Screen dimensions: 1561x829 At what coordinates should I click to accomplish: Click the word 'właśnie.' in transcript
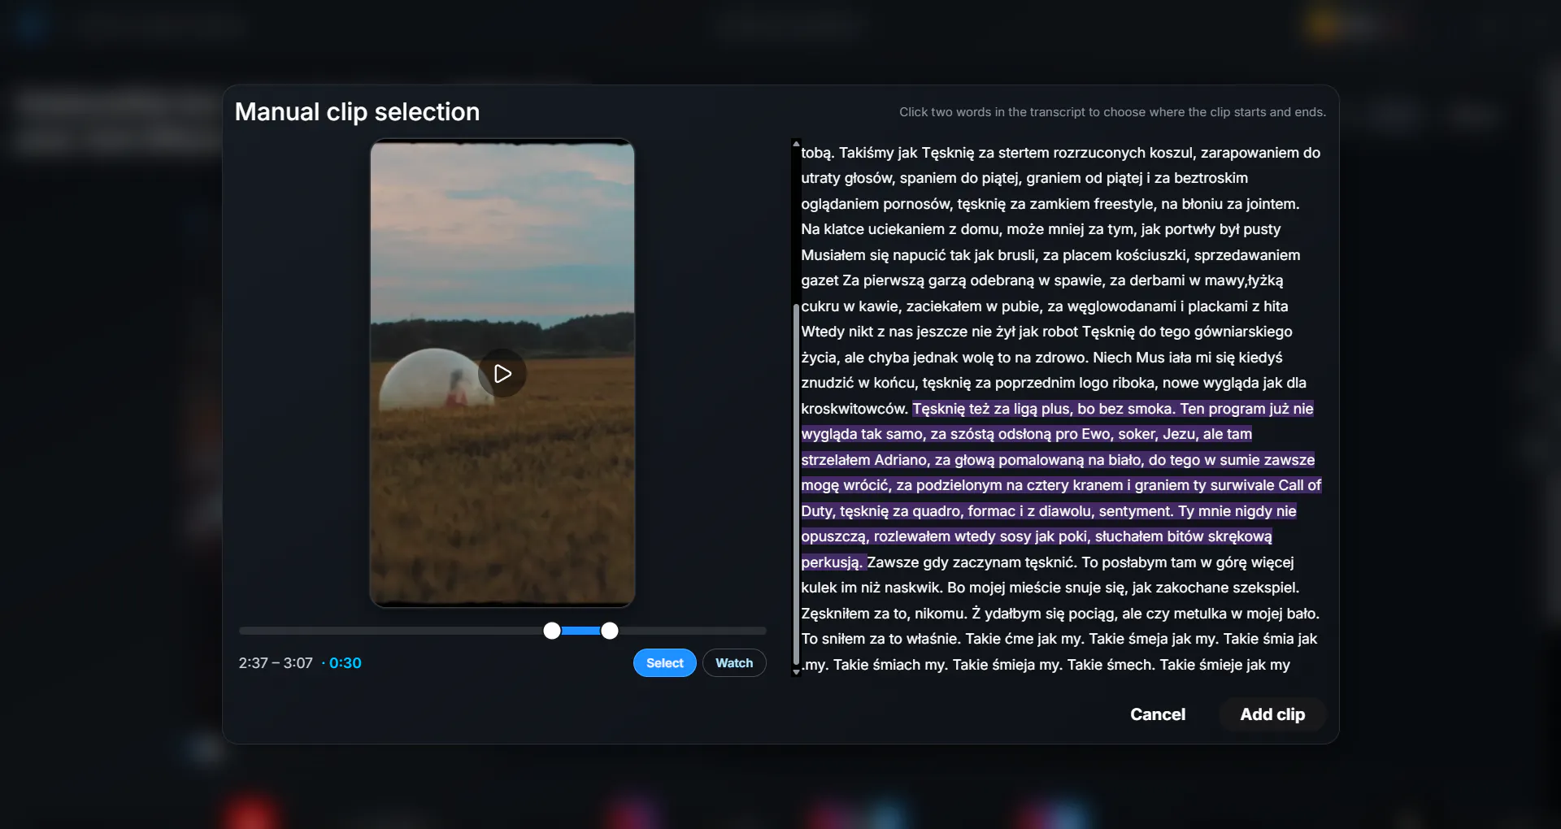pos(933,639)
